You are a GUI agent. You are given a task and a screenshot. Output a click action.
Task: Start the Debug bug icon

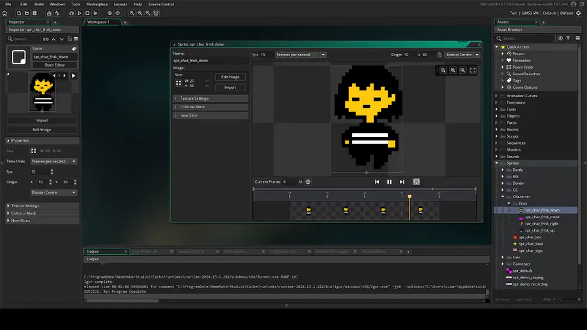pos(72,13)
